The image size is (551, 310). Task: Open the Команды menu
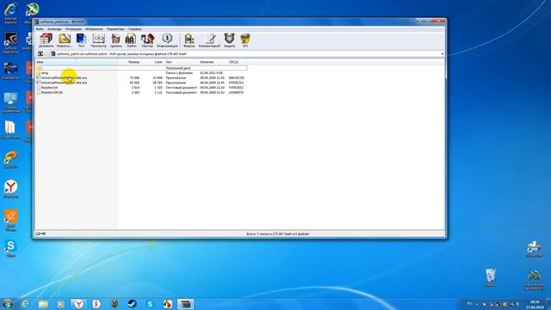[x=54, y=28]
